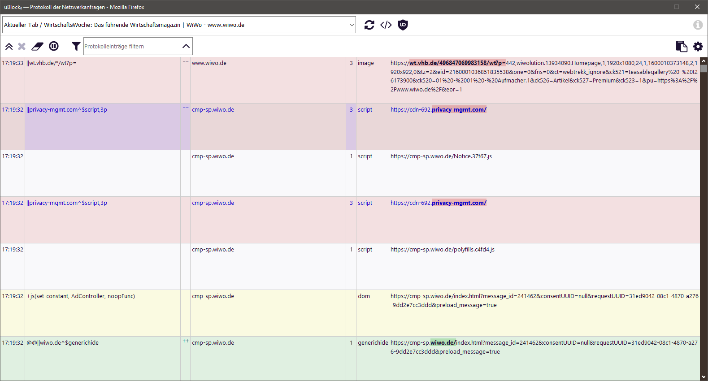The height and width of the screenshot is (381, 708).
Task: Open the DOM inspector code icon
Action: [x=386, y=25]
